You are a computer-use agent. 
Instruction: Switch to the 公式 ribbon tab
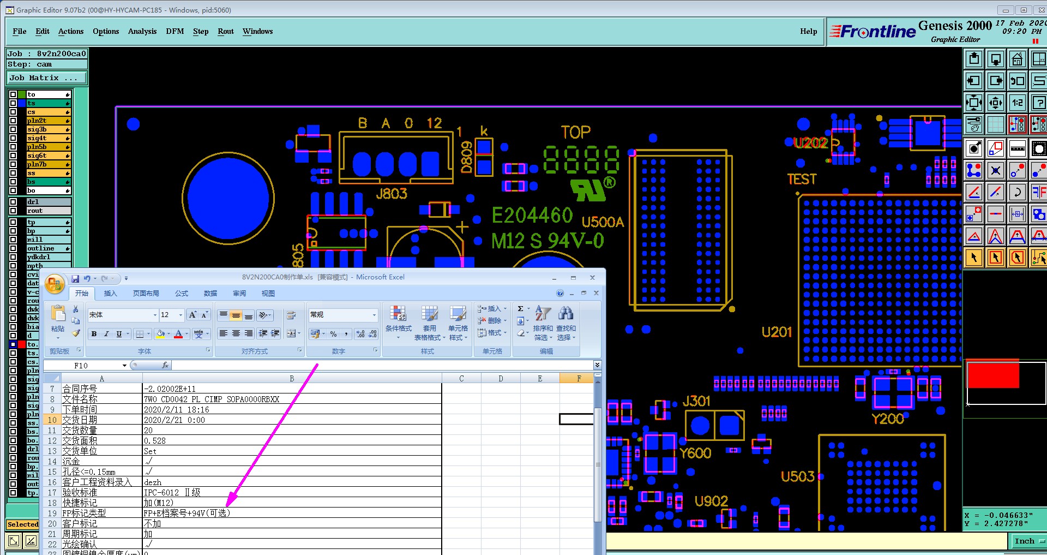pos(182,294)
